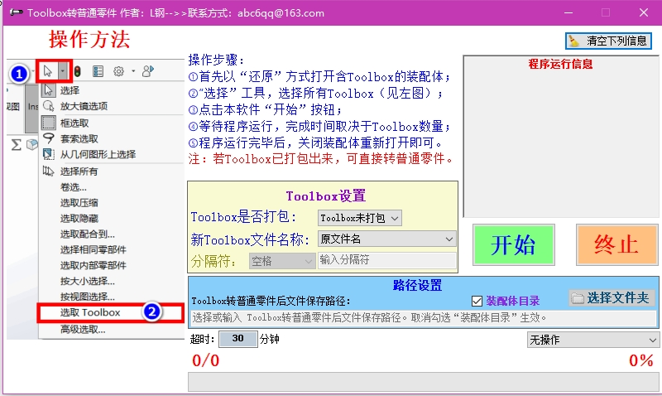
Task: Choose 选取隐藏 in the selection menu
Action: [x=79, y=219]
